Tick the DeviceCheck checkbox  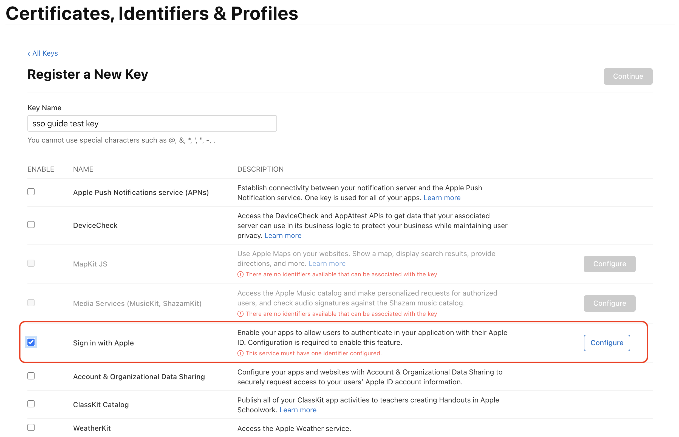pyautogui.click(x=31, y=225)
